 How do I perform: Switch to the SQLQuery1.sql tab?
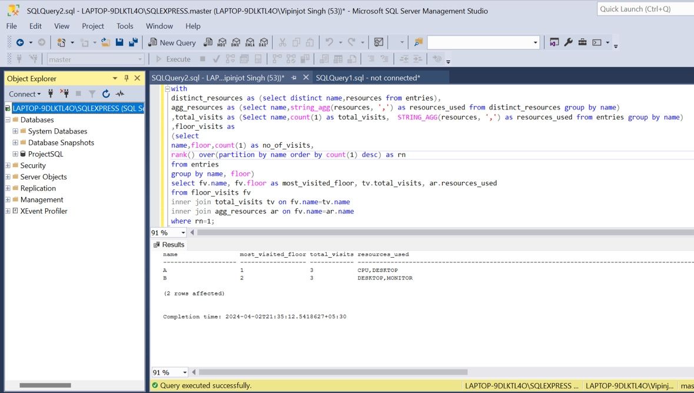(368, 78)
